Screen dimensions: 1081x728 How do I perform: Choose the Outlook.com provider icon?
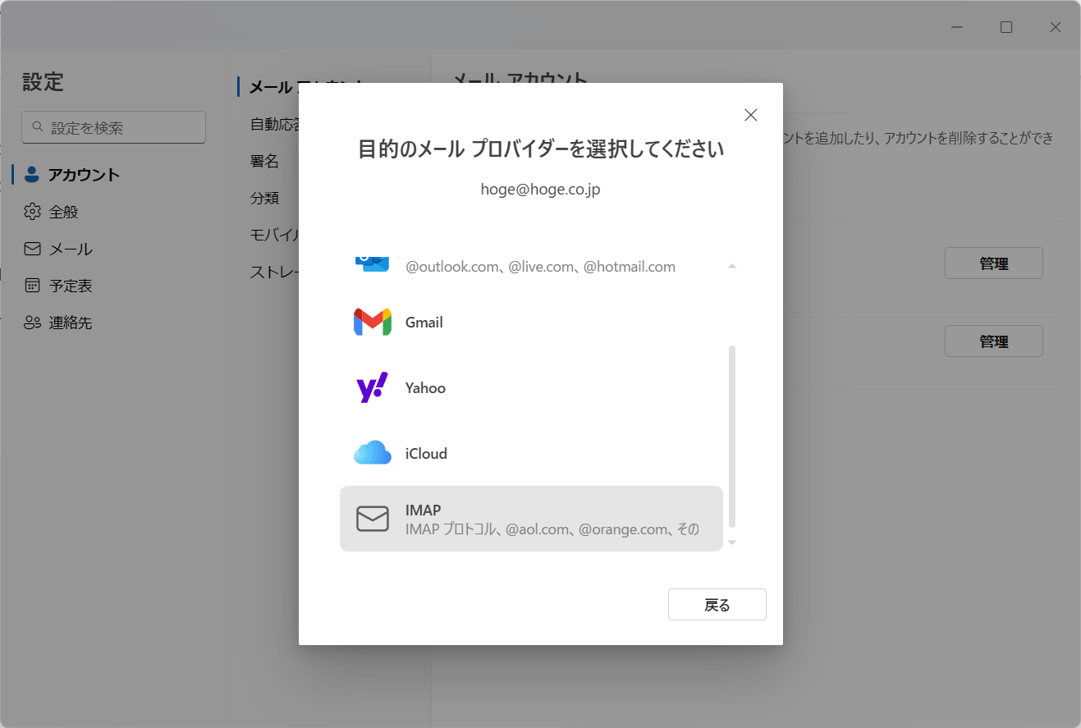pyautogui.click(x=373, y=263)
